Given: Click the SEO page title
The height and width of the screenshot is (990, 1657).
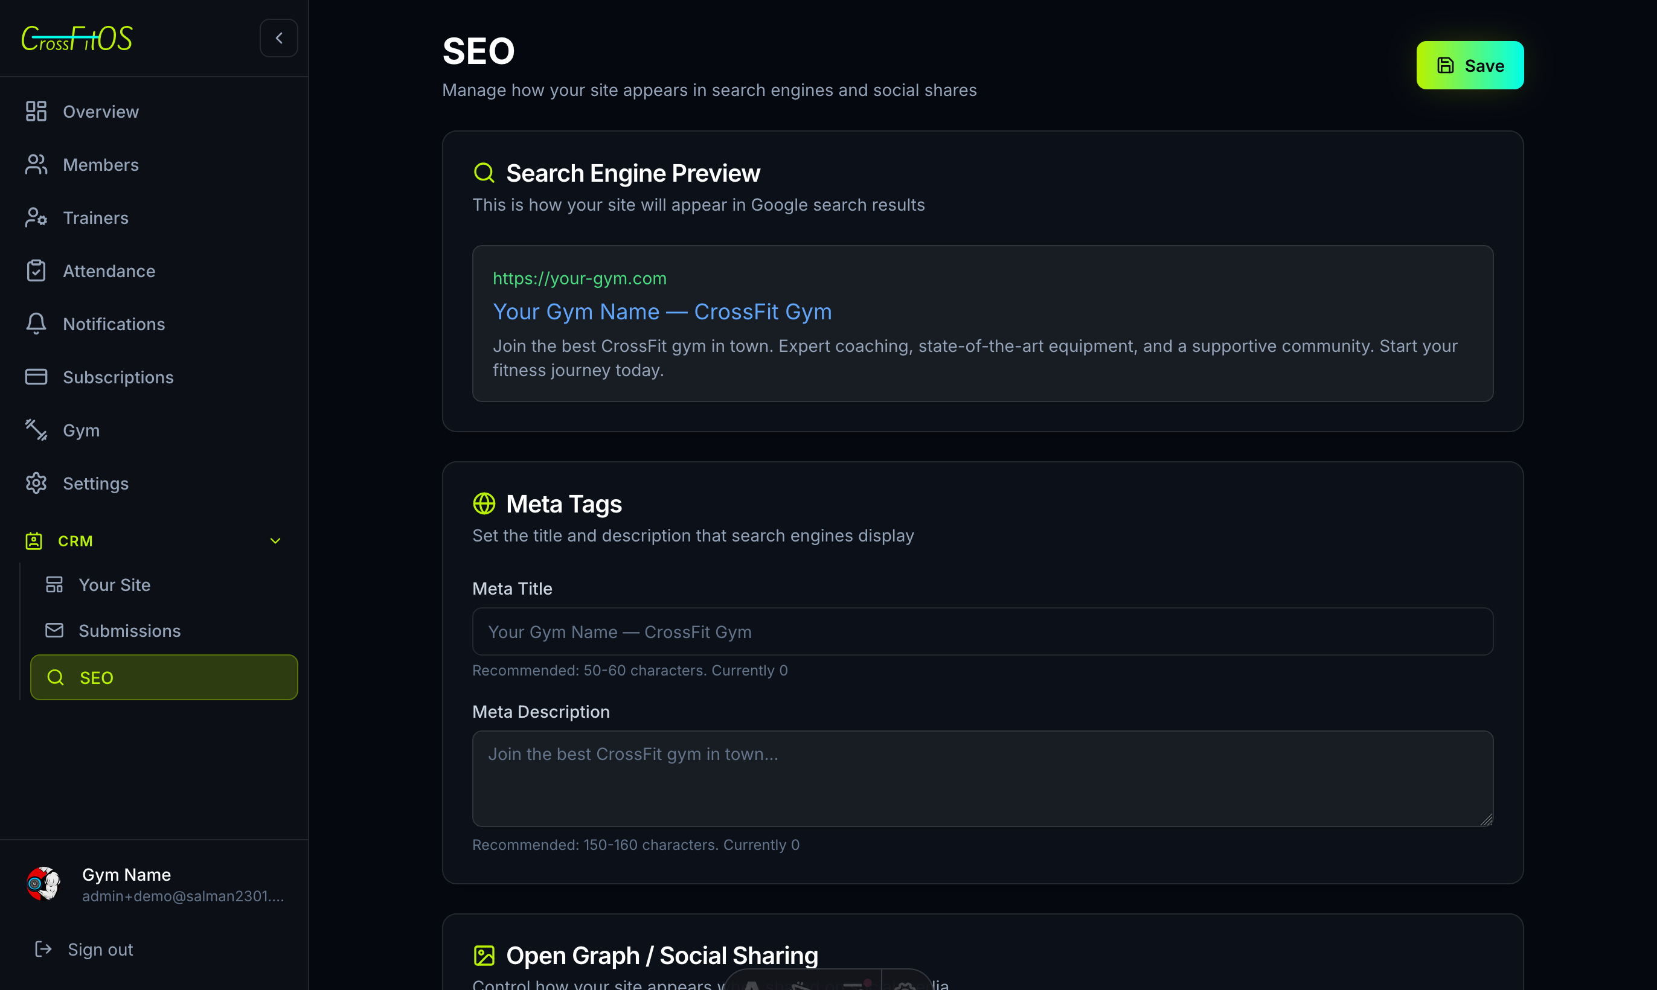Looking at the screenshot, I should coord(478,51).
